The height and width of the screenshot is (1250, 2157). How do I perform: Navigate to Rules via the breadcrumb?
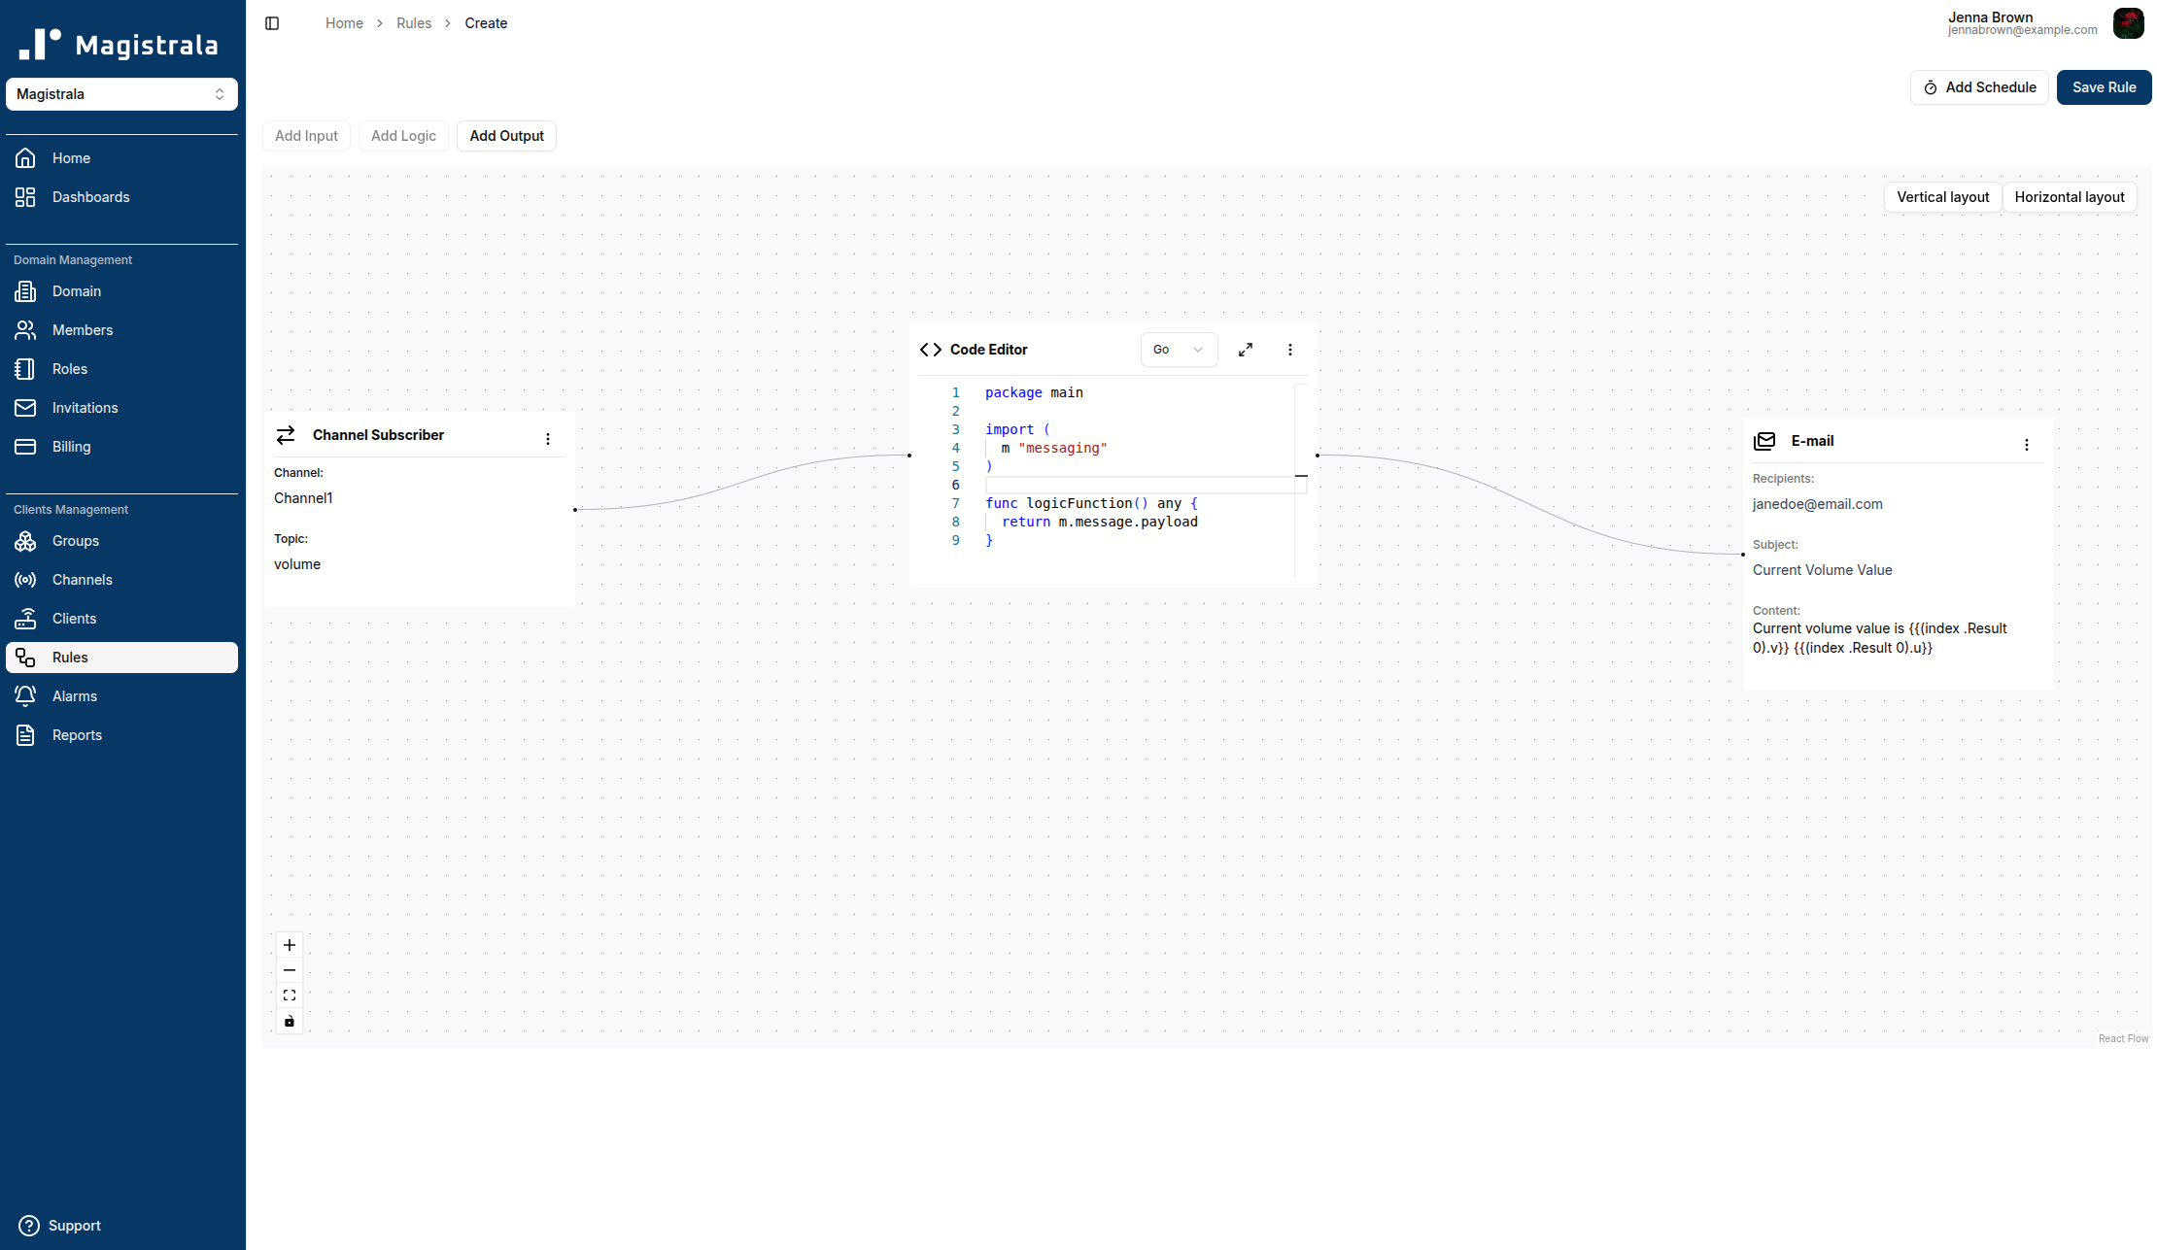pos(414,22)
